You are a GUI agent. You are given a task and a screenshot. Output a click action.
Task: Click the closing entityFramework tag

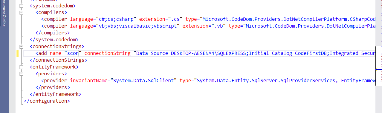tap(55, 94)
